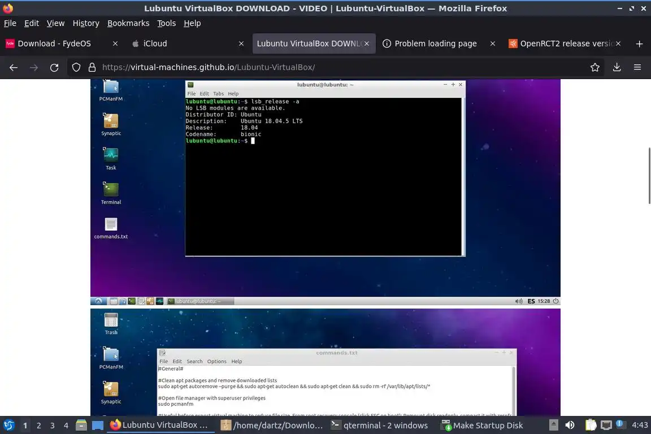The height and width of the screenshot is (434, 651).
Task: Open the History menu
Action: [86, 23]
